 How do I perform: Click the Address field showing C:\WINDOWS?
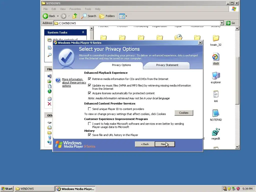[137, 23]
